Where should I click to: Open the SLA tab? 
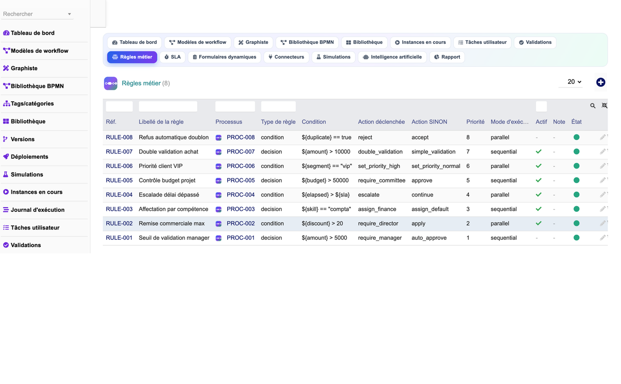point(172,57)
